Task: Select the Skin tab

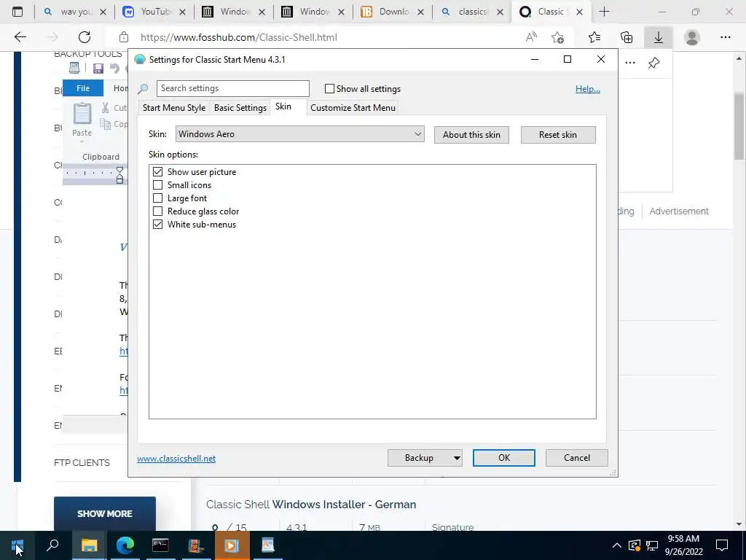Action: point(283,106)
